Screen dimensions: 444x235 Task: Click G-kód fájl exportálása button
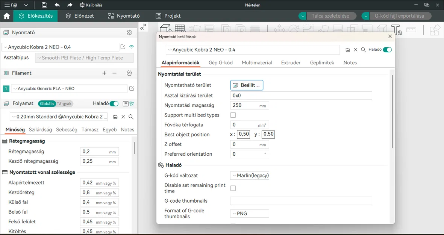tap(400, 16)
